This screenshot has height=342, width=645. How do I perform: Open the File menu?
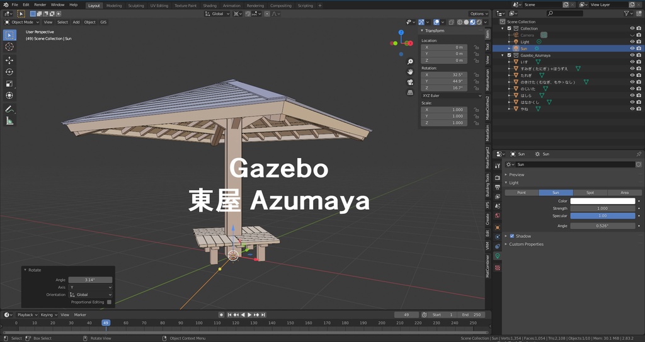(15, 5)
